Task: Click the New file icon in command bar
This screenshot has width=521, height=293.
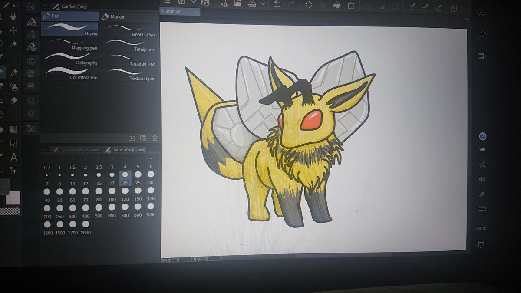Action: coord(224,3)
